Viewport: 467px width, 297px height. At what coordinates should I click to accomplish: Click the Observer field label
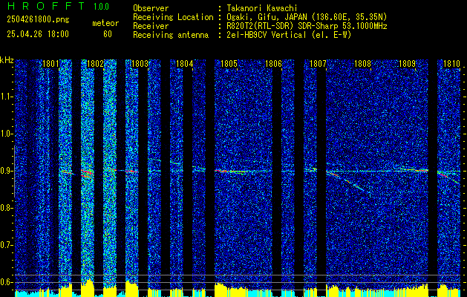151,8
